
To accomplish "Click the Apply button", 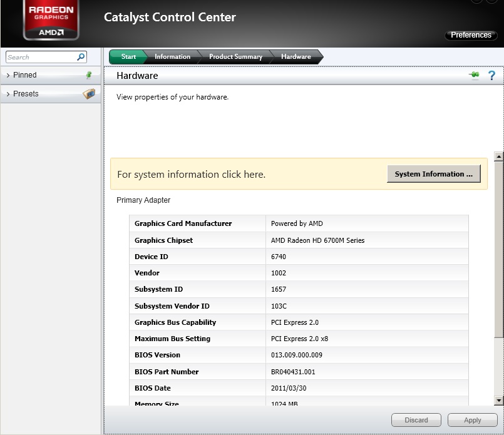I will [473, 420].
